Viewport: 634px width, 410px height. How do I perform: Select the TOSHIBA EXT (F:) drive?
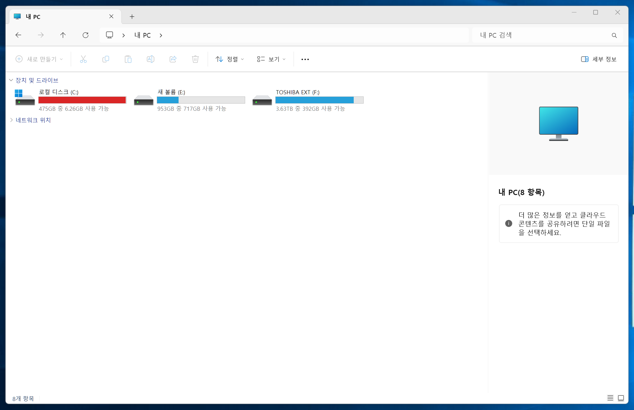(x=308, y=100)
